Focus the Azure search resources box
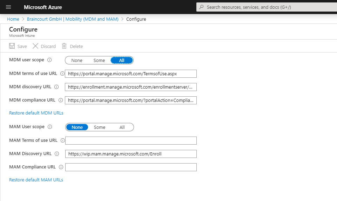 267,7
